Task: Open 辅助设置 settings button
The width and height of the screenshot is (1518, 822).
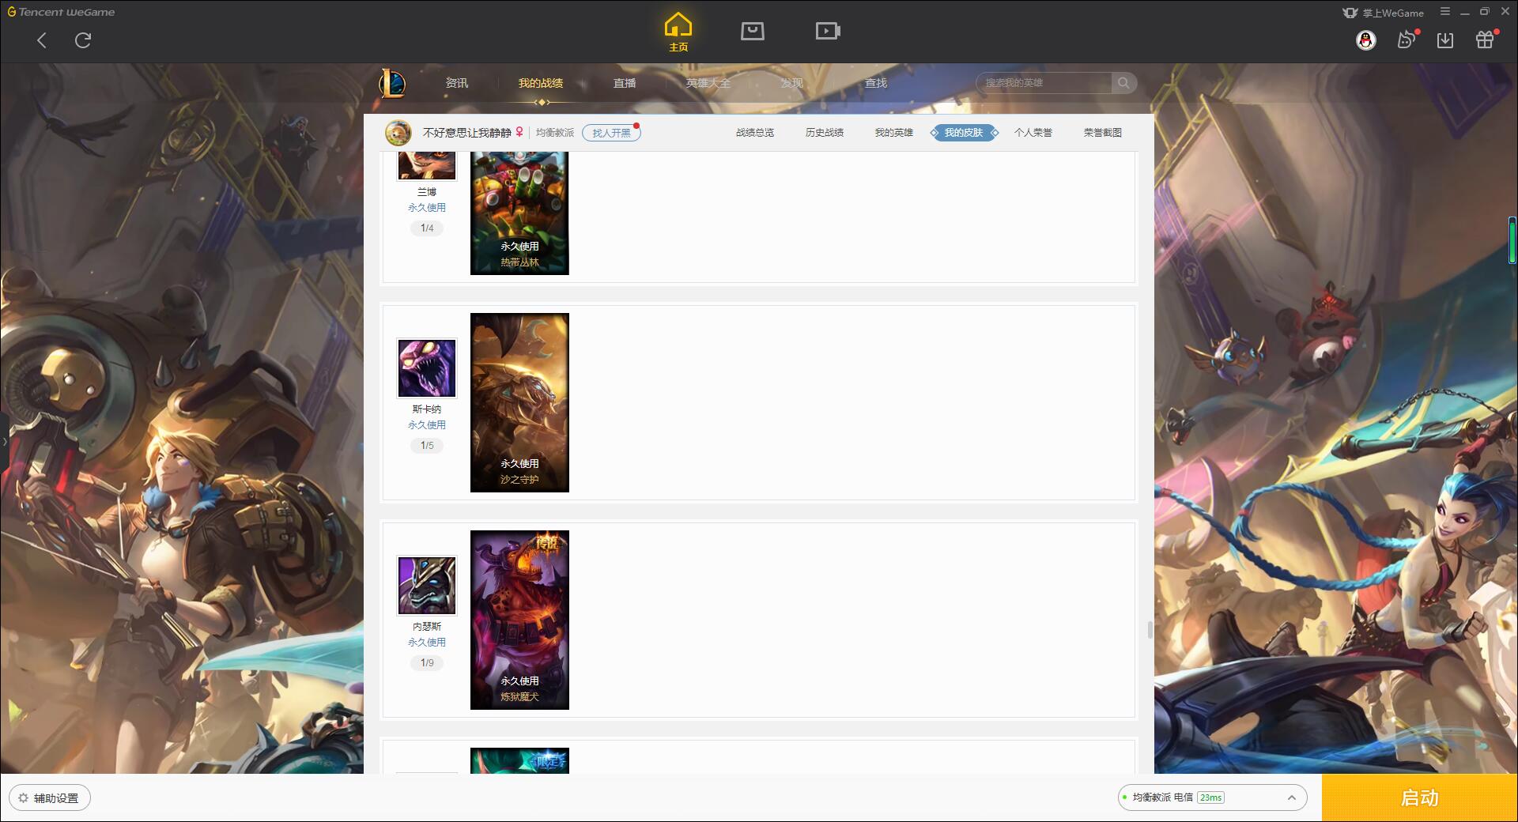Action: [x=50, y=798]
